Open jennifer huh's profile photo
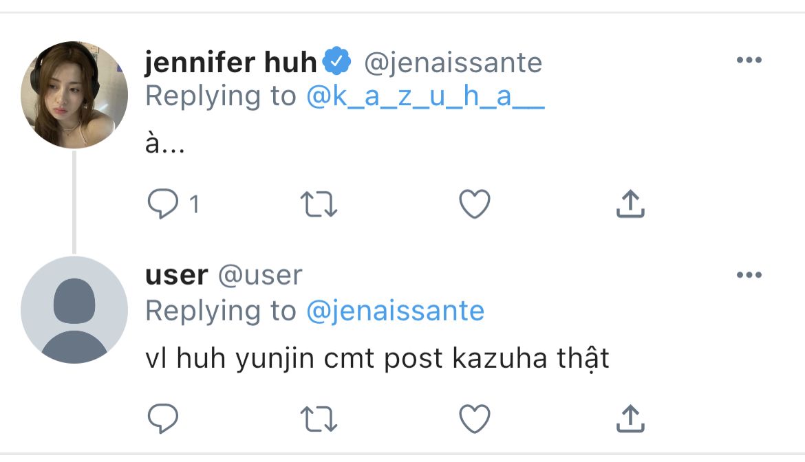 [x=74, y=95]
